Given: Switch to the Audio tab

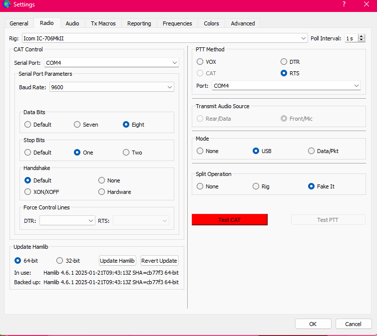Looking at the screenshot, I should pos(72,23).
